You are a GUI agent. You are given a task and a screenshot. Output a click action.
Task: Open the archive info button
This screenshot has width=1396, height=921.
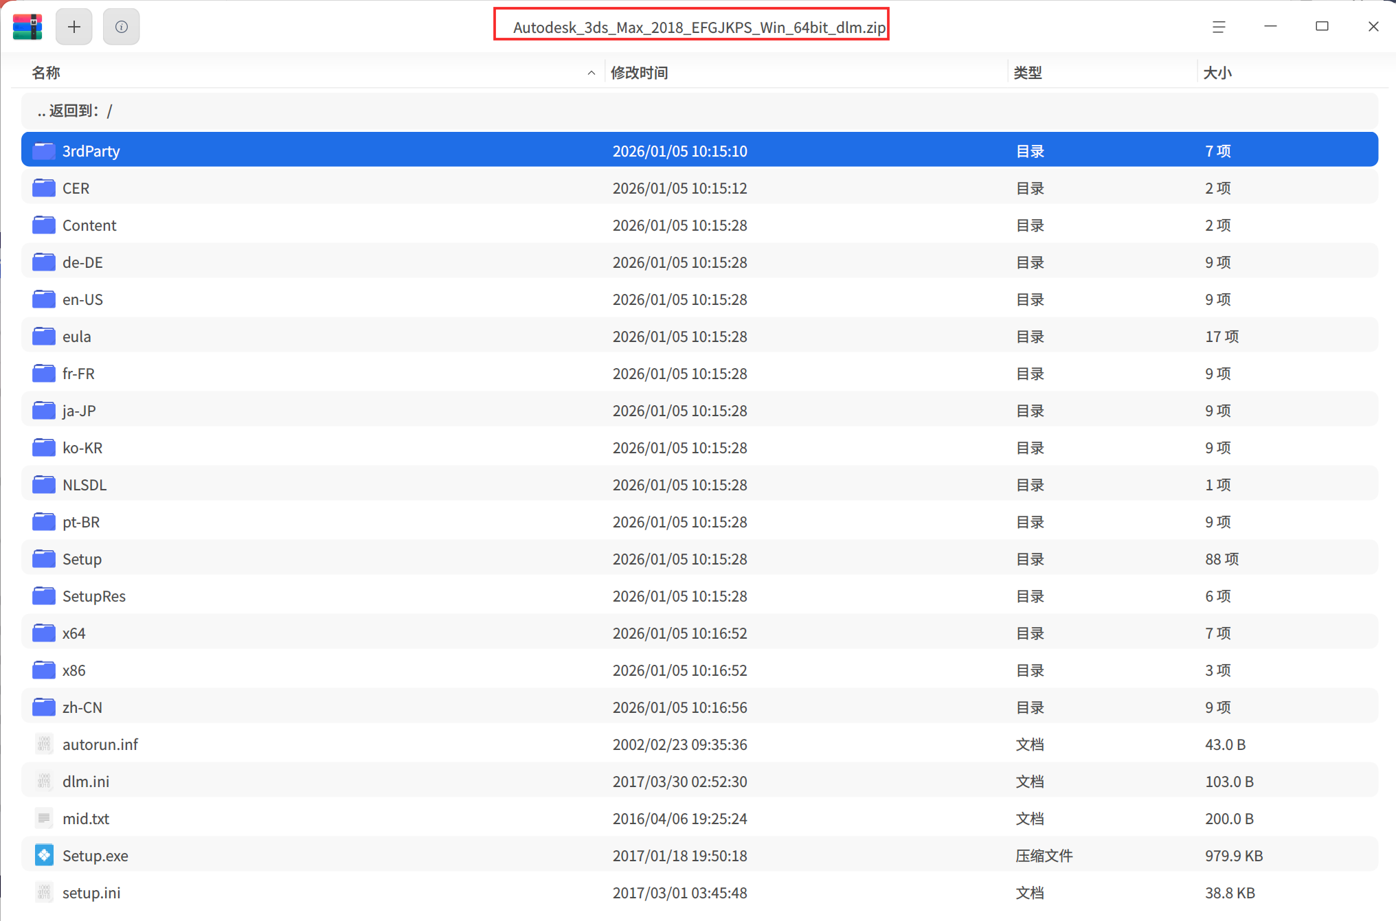(121, 27)
